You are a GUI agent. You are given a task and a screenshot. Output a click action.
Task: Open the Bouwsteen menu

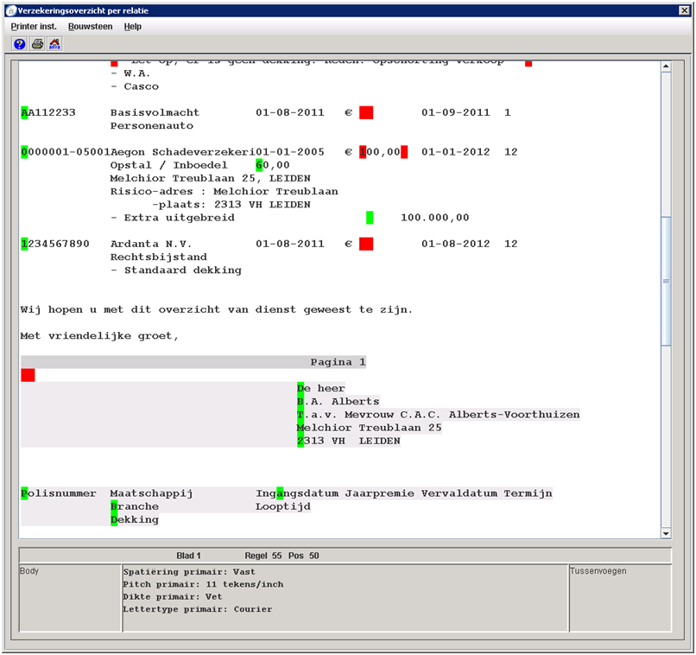point(92,27)
